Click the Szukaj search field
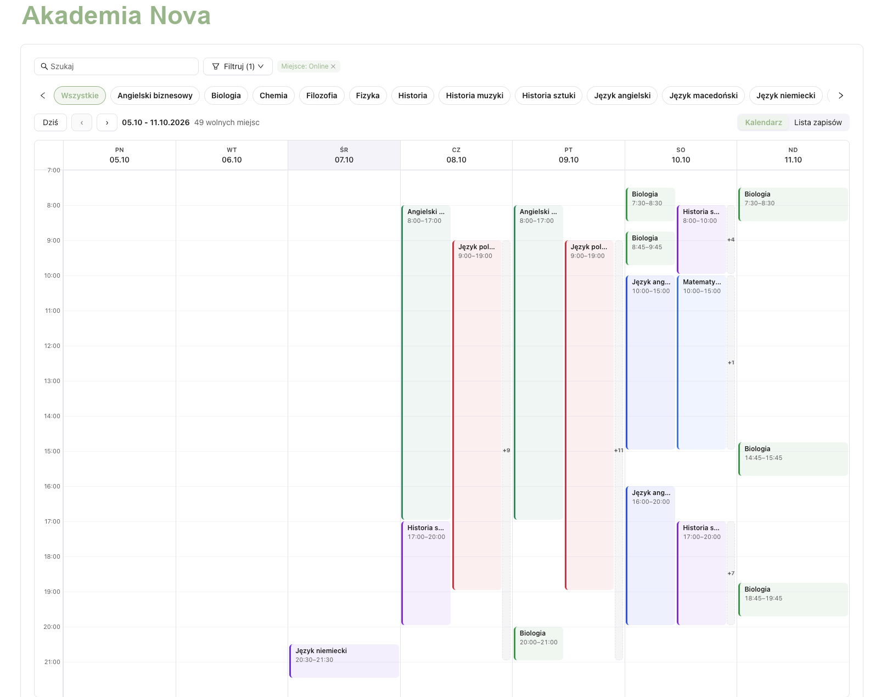This screenshot has width=870, height=697. click(116, 66)
